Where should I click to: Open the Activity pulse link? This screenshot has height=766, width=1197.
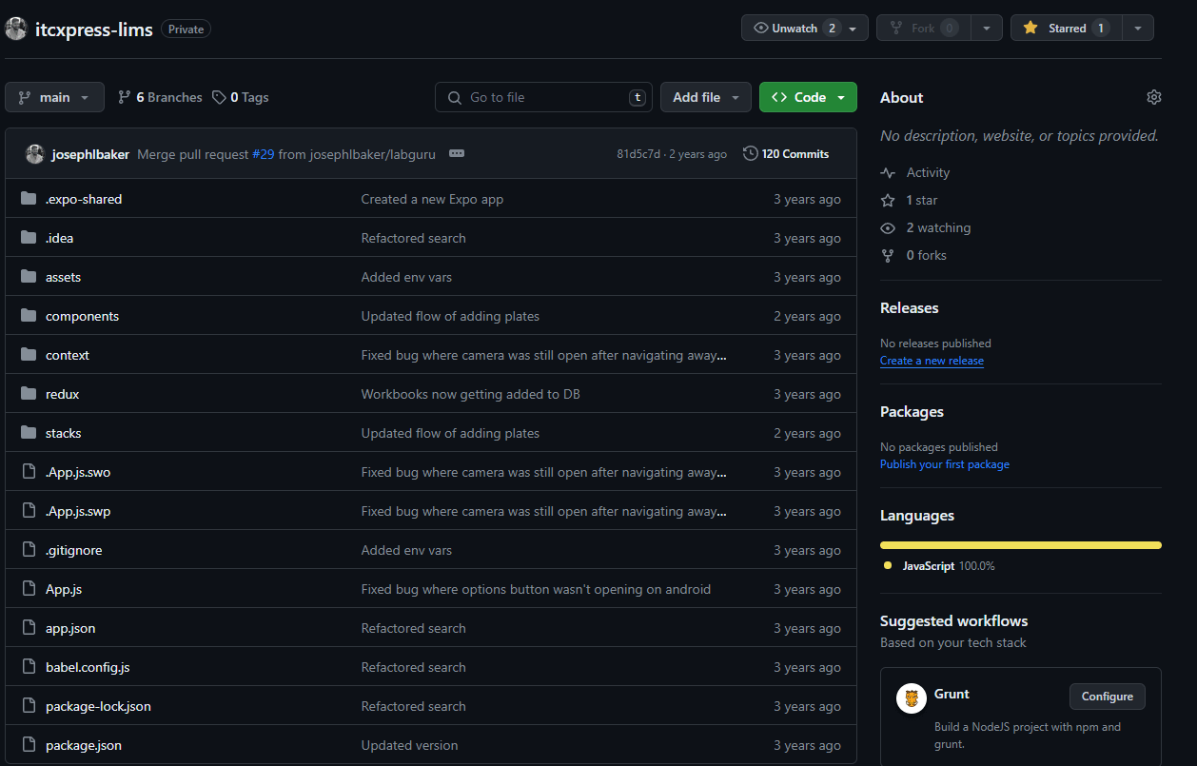tap(928, 172)
